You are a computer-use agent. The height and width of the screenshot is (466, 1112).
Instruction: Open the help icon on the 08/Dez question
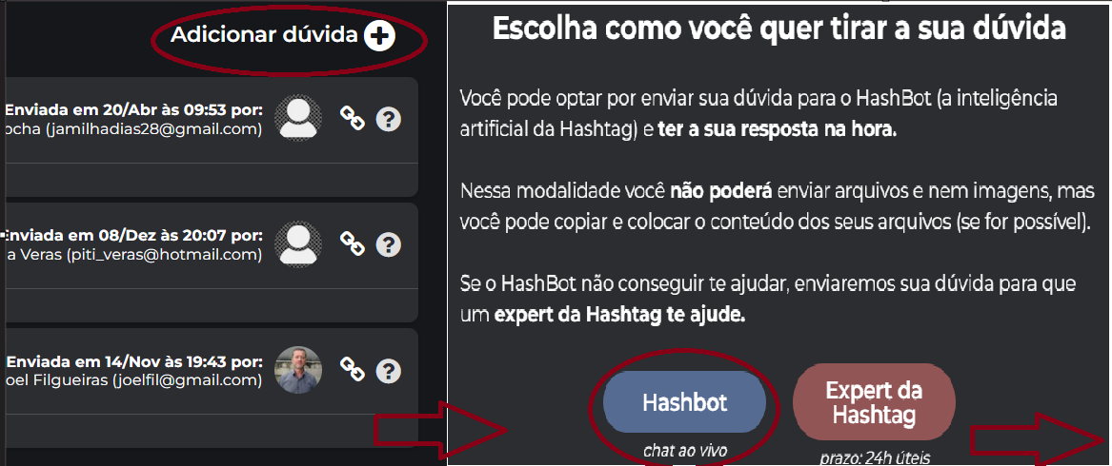coord(388,244)
